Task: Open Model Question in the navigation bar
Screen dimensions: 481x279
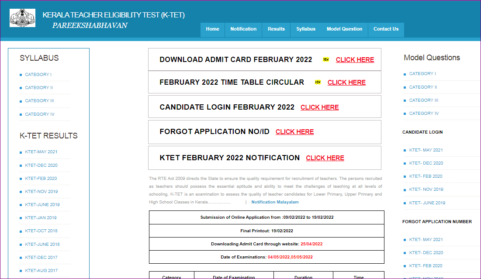Action: pyautogui.click(x=344, y=29)
